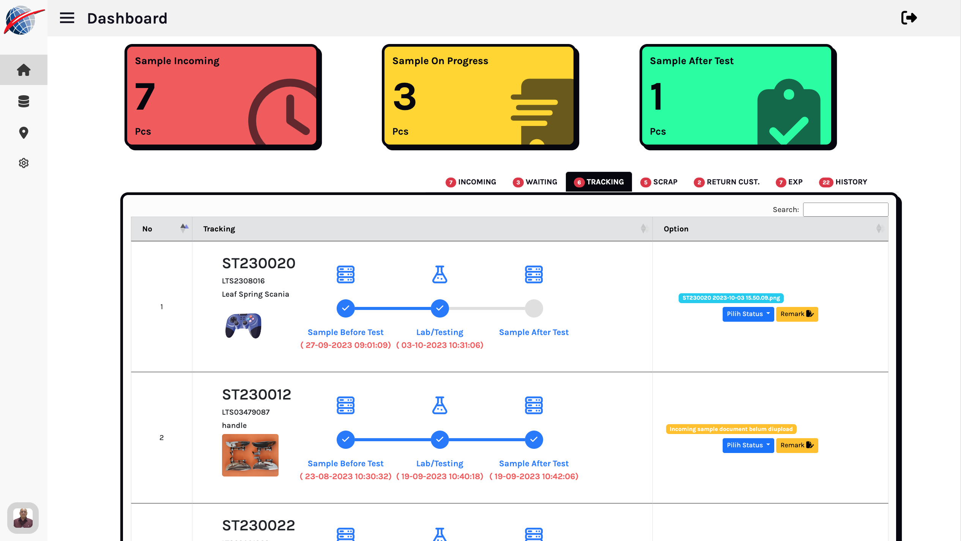Click ST230020 Sample Before Test checked step
This screenshot has height=541, width=961.
pyautogui.click(x=345, y=308)
